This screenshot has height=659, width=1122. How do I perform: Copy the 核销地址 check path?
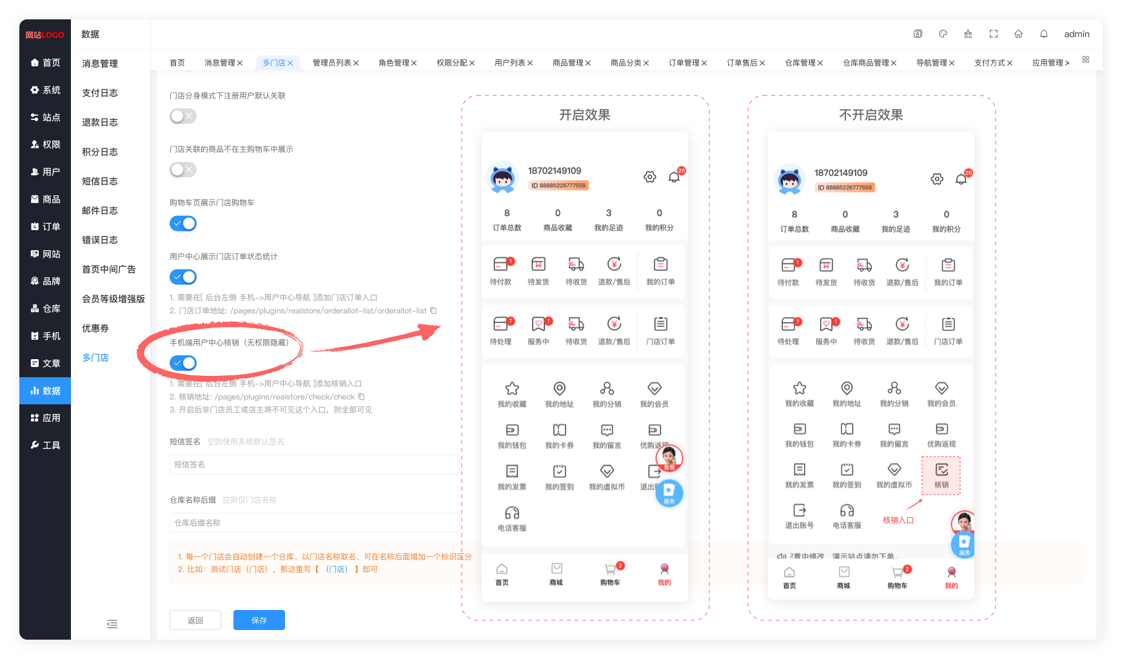[361, 397]
